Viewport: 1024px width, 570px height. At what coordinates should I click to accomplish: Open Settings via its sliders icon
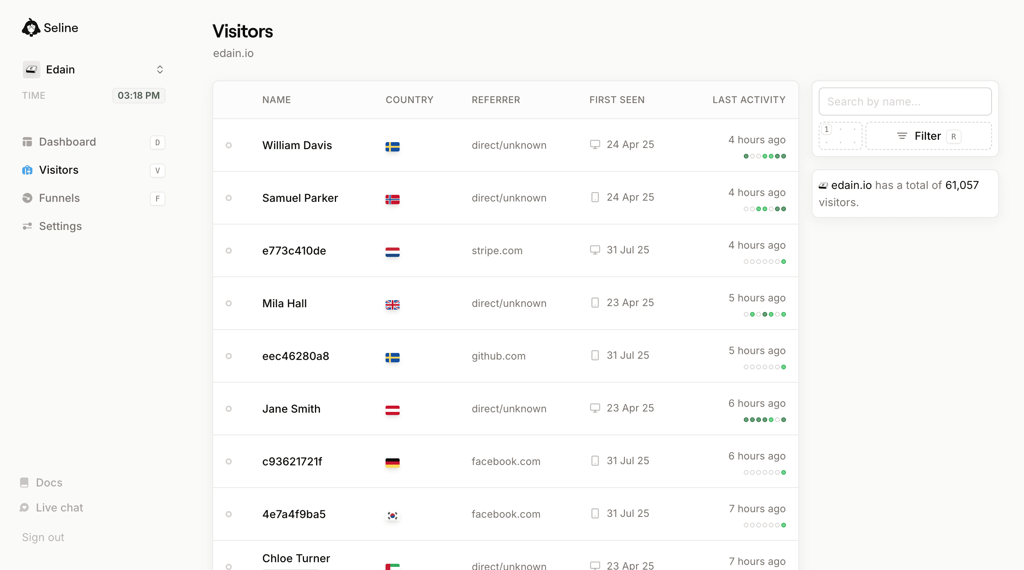(27, 226)
